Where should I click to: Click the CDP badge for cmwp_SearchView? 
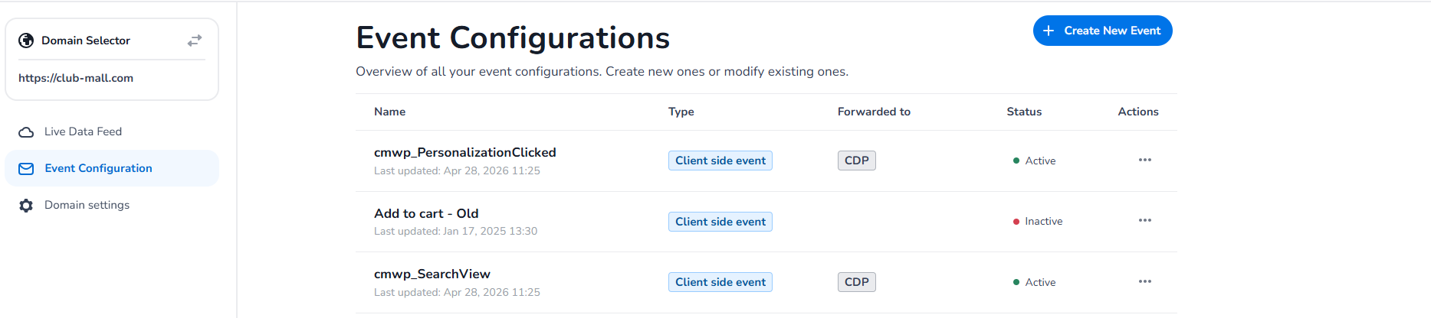point(856,282)
